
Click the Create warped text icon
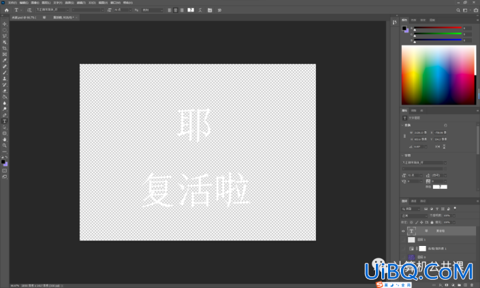coord(200,10)
